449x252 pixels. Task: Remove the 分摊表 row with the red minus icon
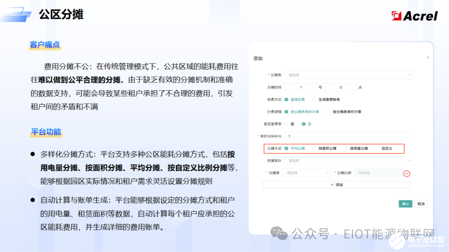(x=407, y=174)
